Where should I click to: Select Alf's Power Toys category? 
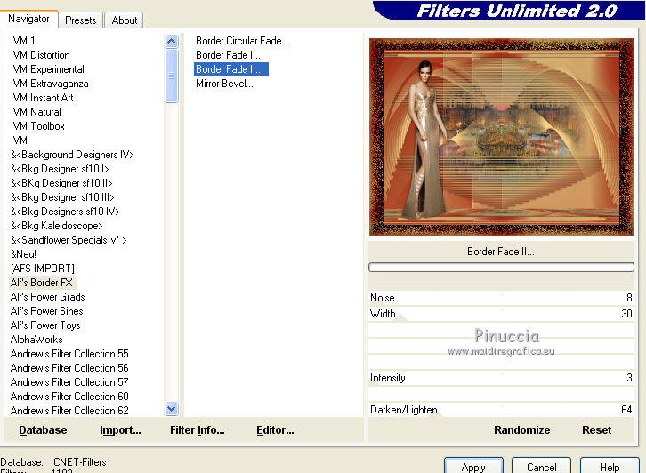45,325
